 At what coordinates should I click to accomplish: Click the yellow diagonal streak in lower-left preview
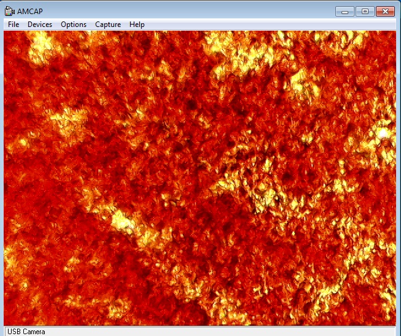pos(123,221)
